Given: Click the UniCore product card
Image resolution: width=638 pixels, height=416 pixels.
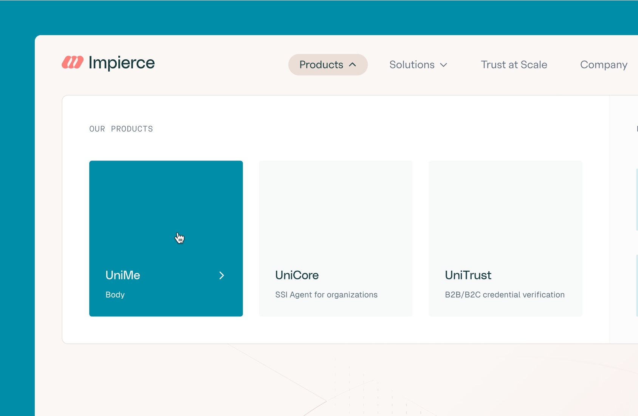Looking at the screenshot, I should coord(336,238).
